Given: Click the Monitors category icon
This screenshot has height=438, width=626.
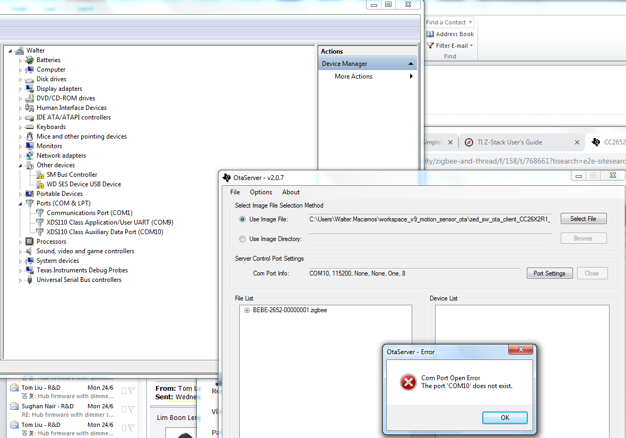Looking at the screenshot, I should coord(29,147).
